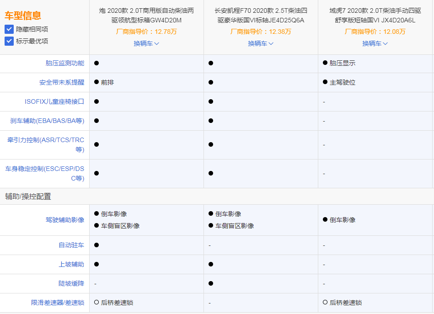
Task: Click the 安全带未系提醒 row label
Action: point(62,82)
